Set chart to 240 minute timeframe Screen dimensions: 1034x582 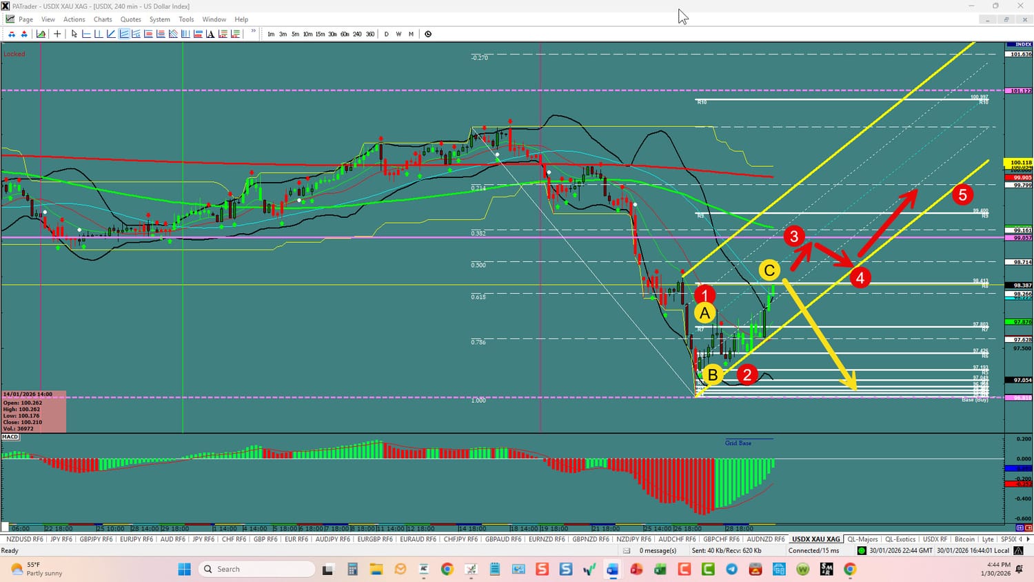358,34
